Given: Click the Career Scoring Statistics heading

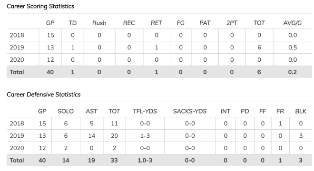Looking at the screenshot, I should coord(40,6).
